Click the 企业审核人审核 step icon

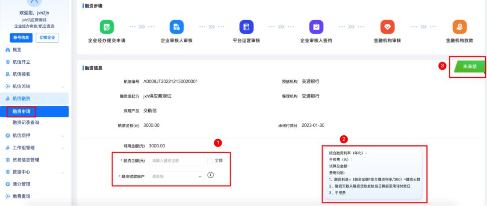click(176, 27)
